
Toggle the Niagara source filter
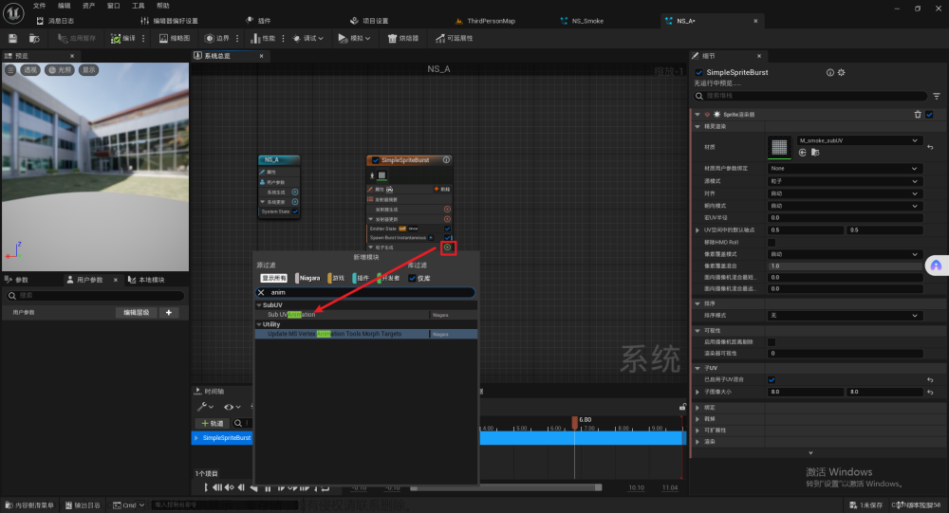point(307,278)
